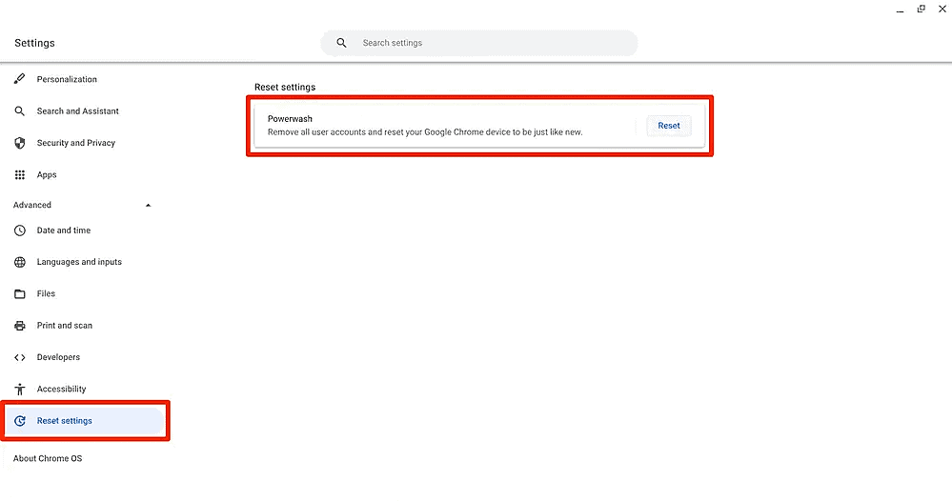Minimize the Settings window
Image resolution: width=952 pixels, height=501 pixels.
tap(900, 10)
